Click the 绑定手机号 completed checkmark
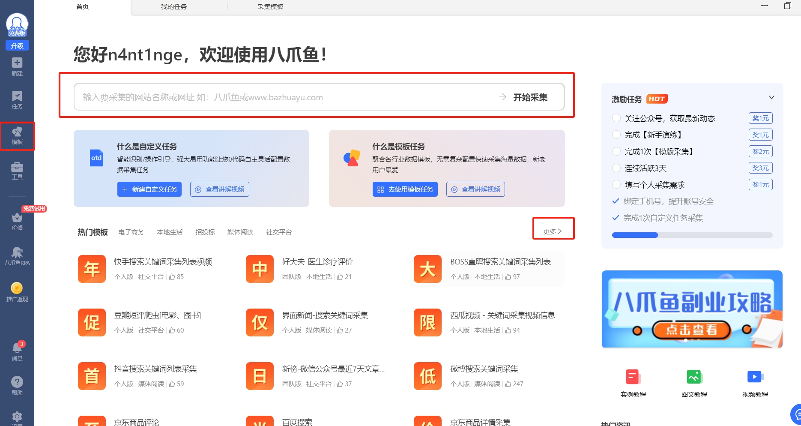Screen dimensions: 801x426 [x=616, y=201]
